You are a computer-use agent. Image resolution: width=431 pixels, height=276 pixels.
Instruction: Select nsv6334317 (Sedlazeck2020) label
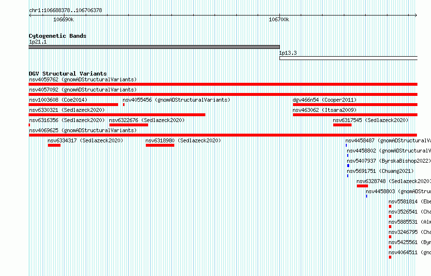tap(85, 140)
